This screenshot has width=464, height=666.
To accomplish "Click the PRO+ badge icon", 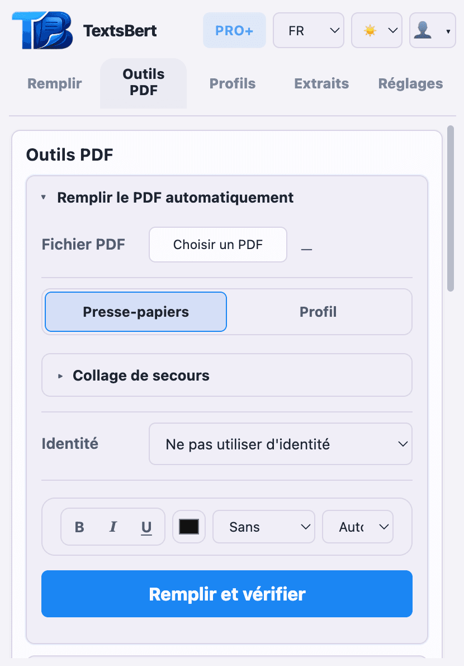I will coord(234,30).
